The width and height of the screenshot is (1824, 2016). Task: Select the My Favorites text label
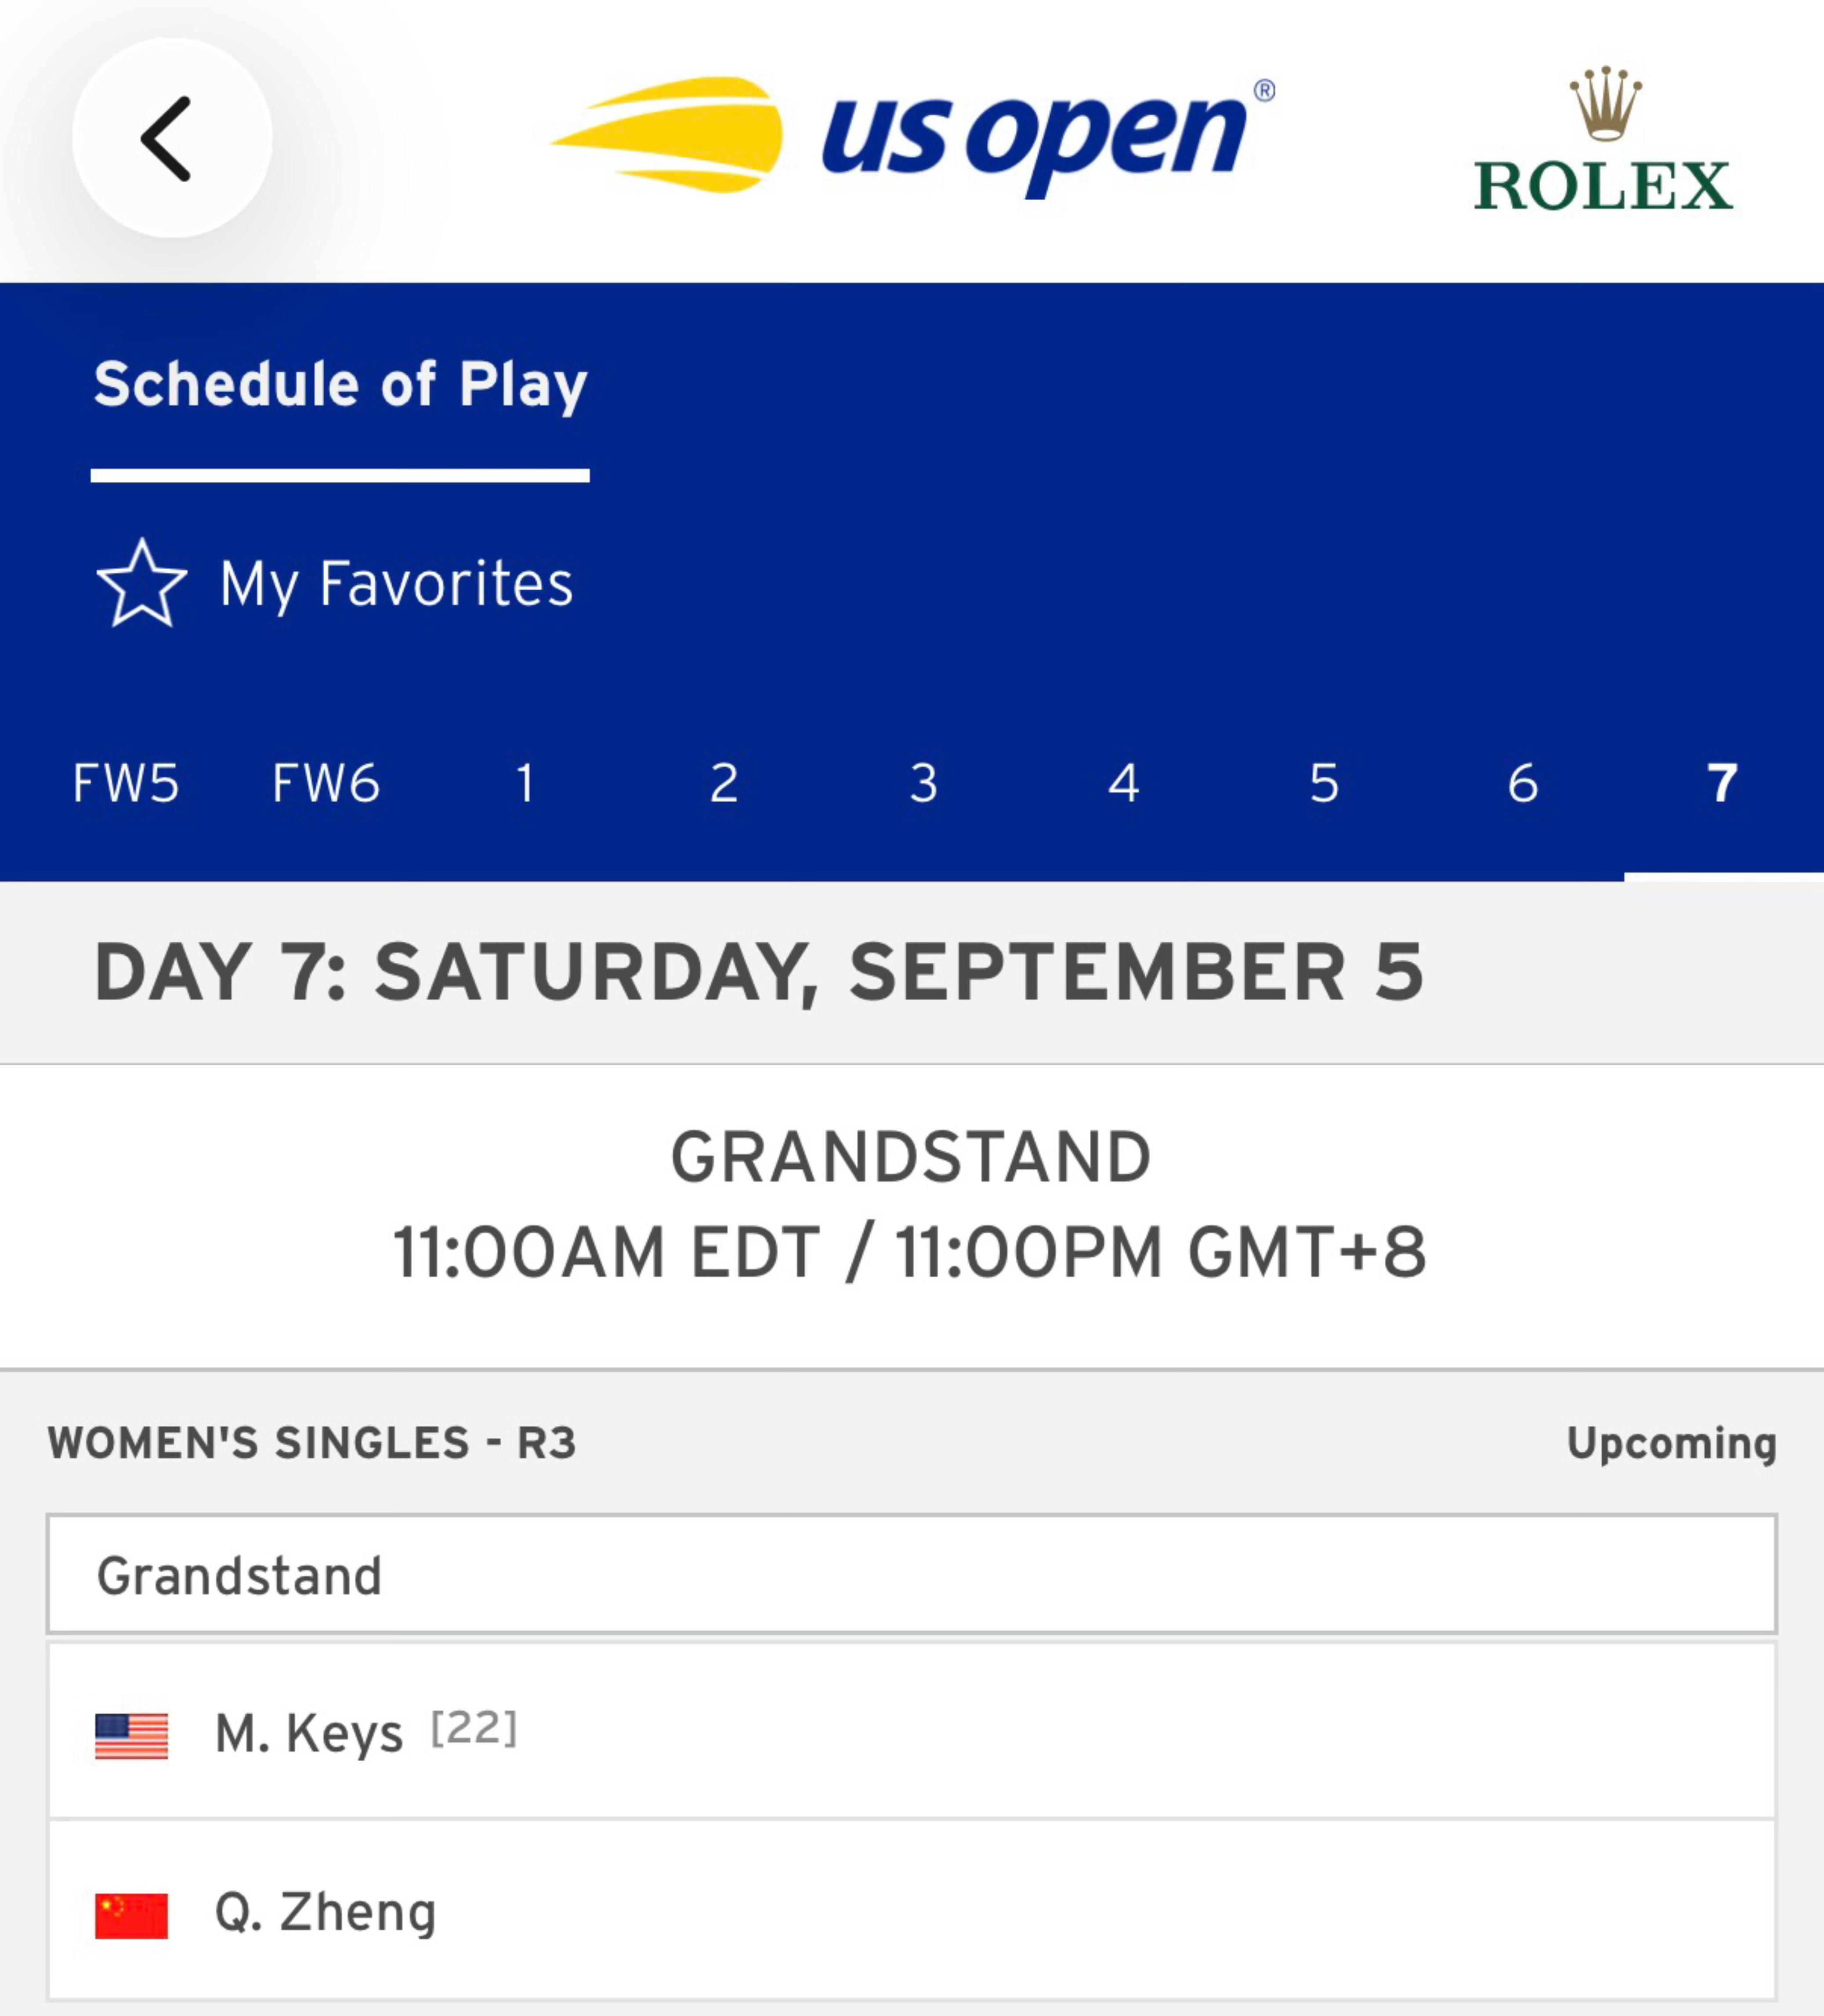click(396, 585)
